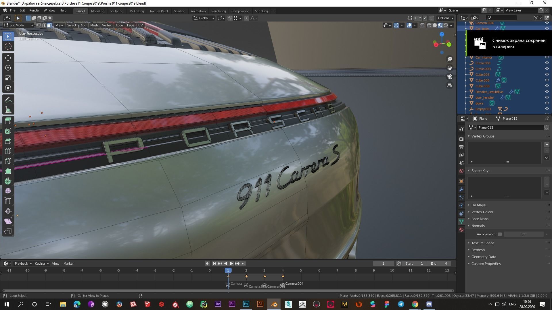Open Photoshop from the Windows taskbar
Screen dimensions: 552x310
(246, 304)
